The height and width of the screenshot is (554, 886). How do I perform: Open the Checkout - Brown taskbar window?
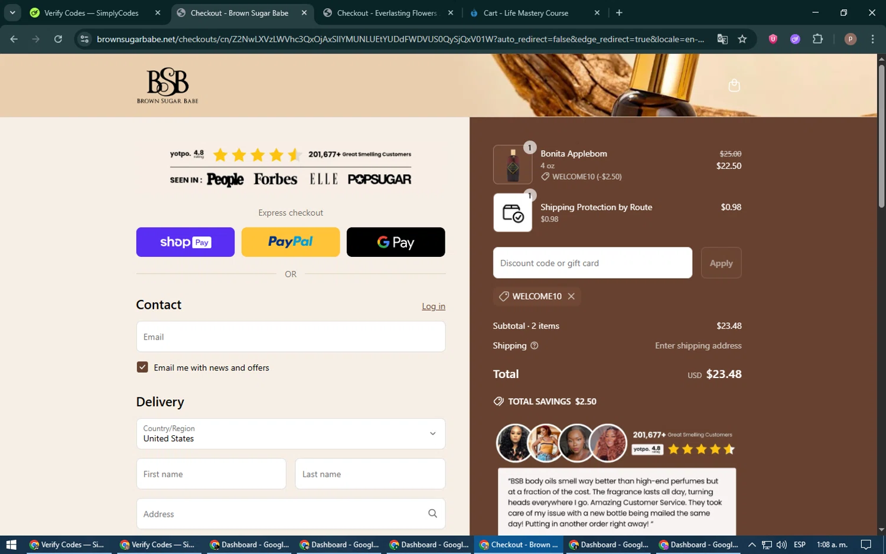[x=518, y=545]
